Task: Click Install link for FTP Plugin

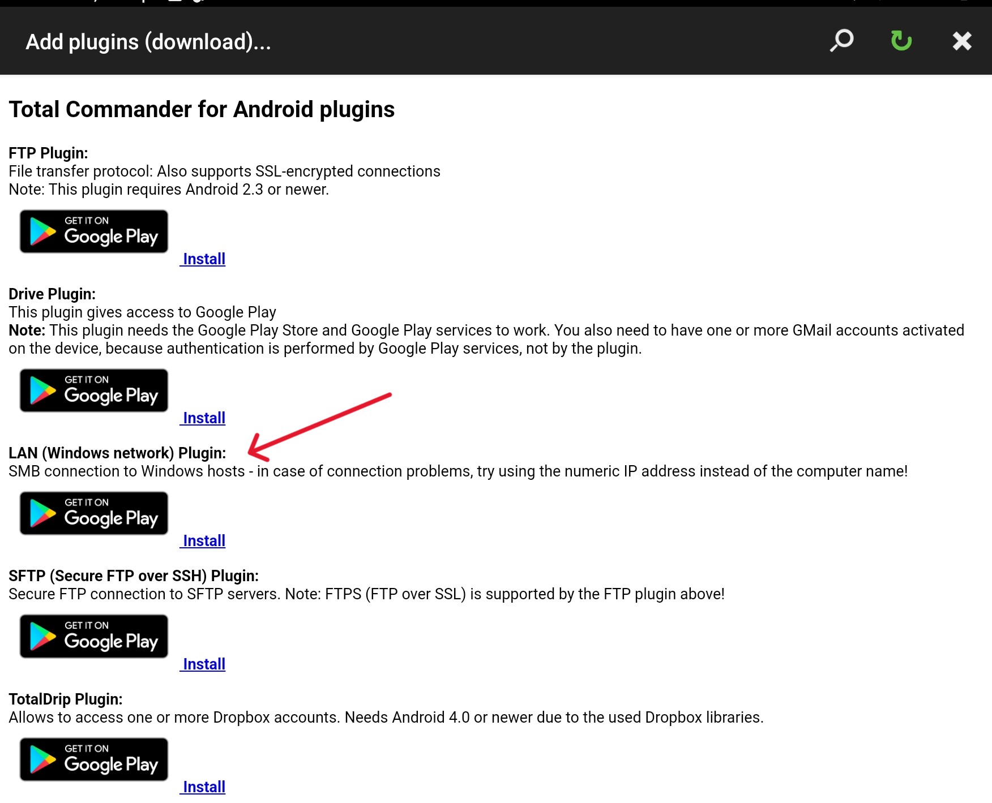Action: 204,259
